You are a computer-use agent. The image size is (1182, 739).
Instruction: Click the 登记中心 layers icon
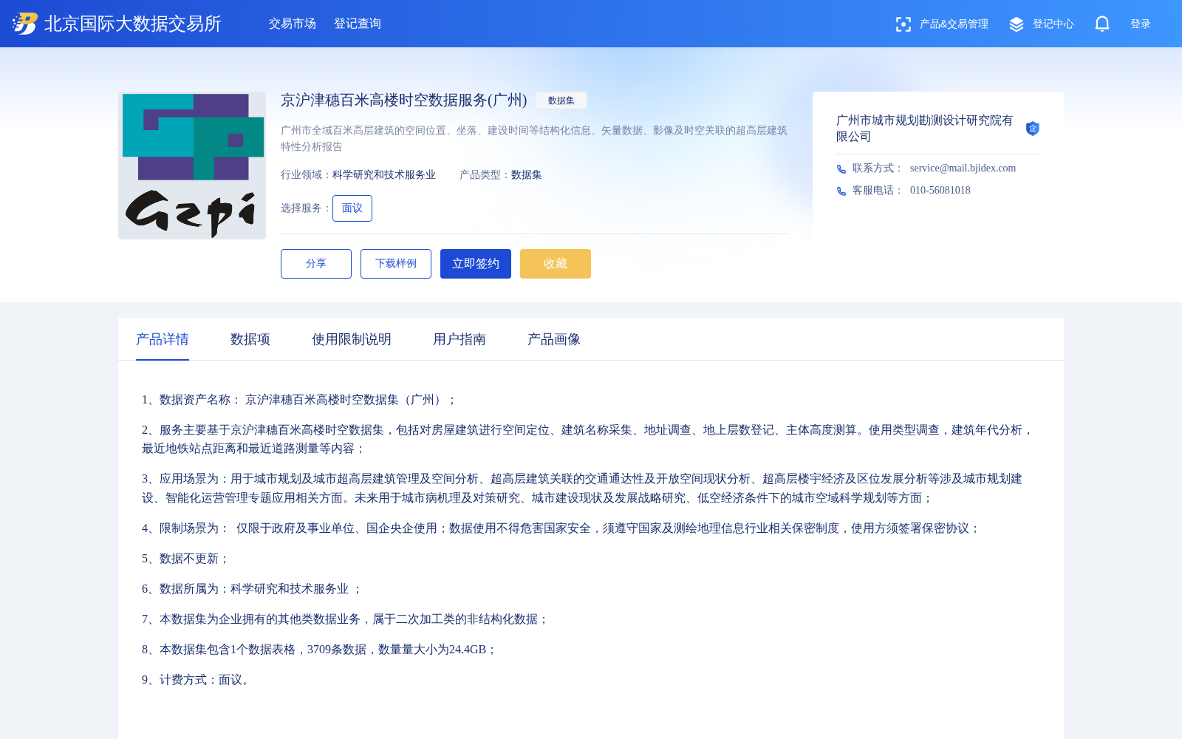[1017, 24]
